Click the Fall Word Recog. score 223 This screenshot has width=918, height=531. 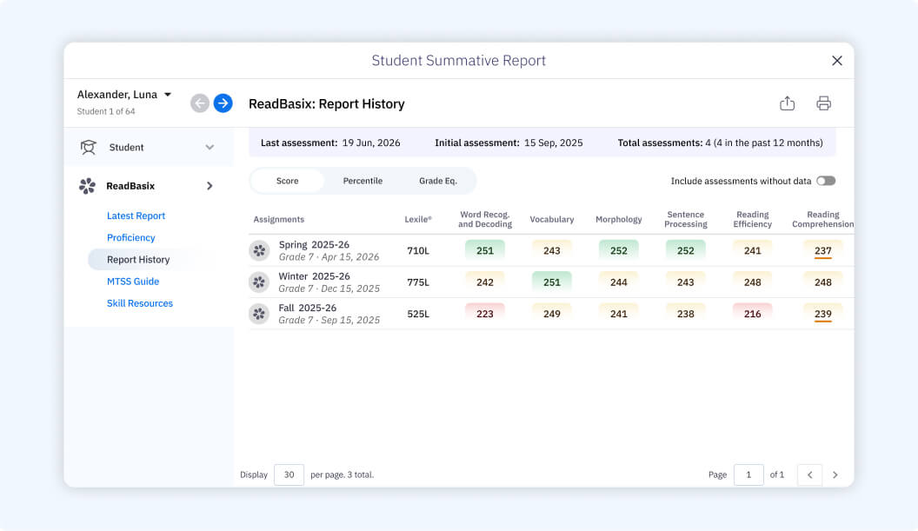pyautogui.click(x=485, y=314)
